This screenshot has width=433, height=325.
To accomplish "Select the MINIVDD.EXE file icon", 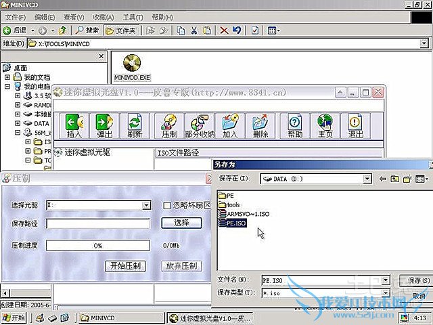I will click(132, 68).
